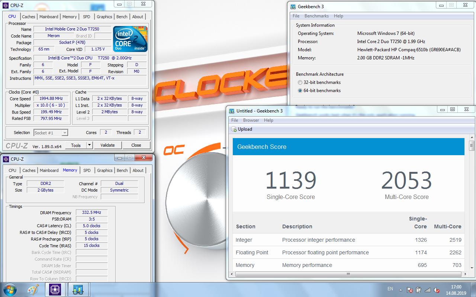Viewport: 476px width, 297px height.
Task: Click vertical scrollbar thumb in Geekbench results
Action: click(x=472, y=146)
